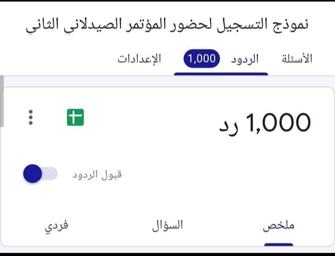Open the three-dot more options menu
The height and width of the screenshot is (256, 335).
31,117
